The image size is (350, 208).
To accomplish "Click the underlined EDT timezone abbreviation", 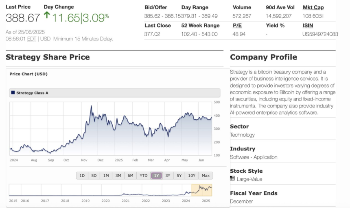I will [32, 39].
